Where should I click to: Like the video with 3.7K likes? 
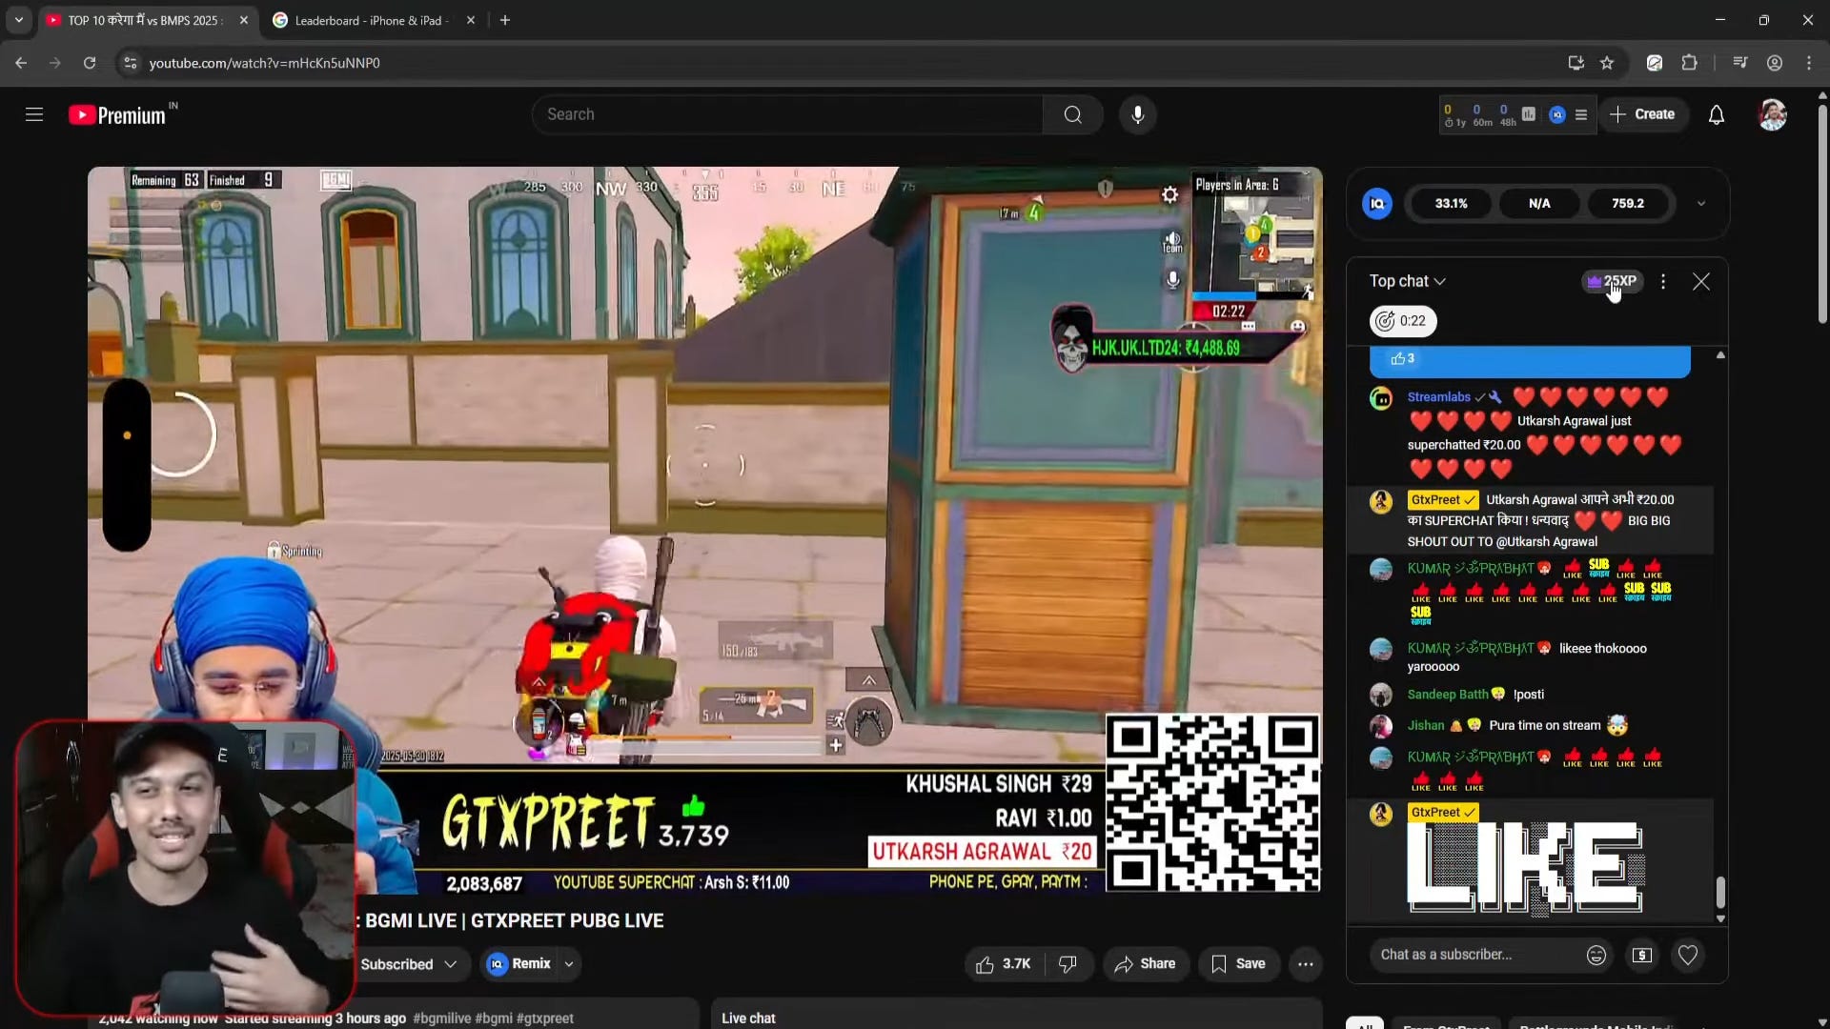click(1004, 964)
